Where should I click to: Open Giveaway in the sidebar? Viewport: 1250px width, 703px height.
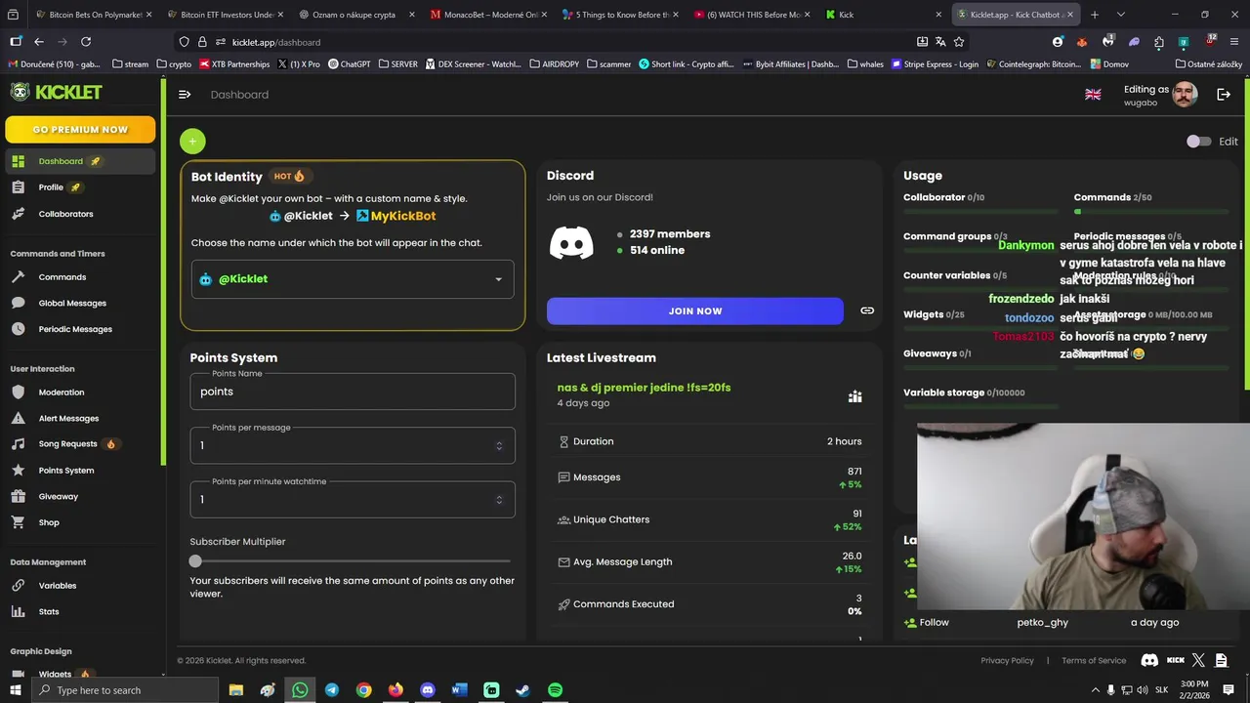(x=80, y=497)
